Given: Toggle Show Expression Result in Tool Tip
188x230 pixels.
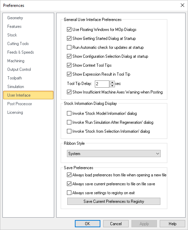Looking at the screenshot, I should [x=69, y=74].
